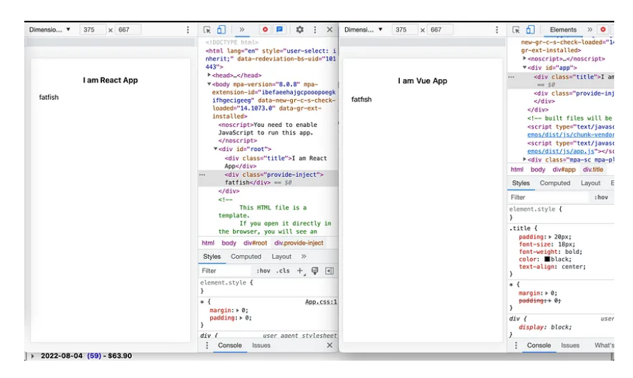Screen dimensions: 633x378
Task: Open Computed tab in right DevTools
Action: coord(555,183)
